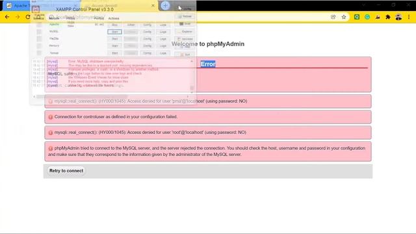The height and width of the screenshot is (234, 416).
Task: Open the Chrome profile avatar
Action: coord(398,17)
